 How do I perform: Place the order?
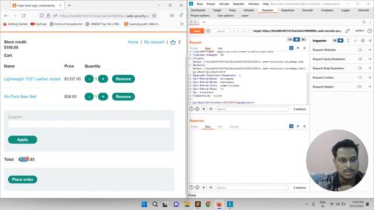pyautogui.click(x=22, y=180)
